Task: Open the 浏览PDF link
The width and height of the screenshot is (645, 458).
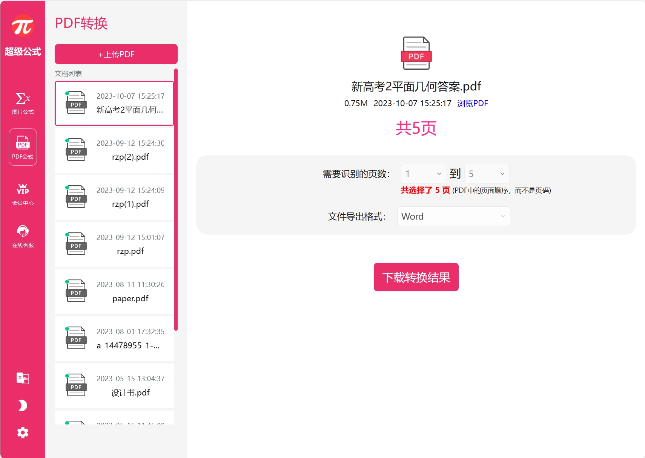Action: [472, 104]
